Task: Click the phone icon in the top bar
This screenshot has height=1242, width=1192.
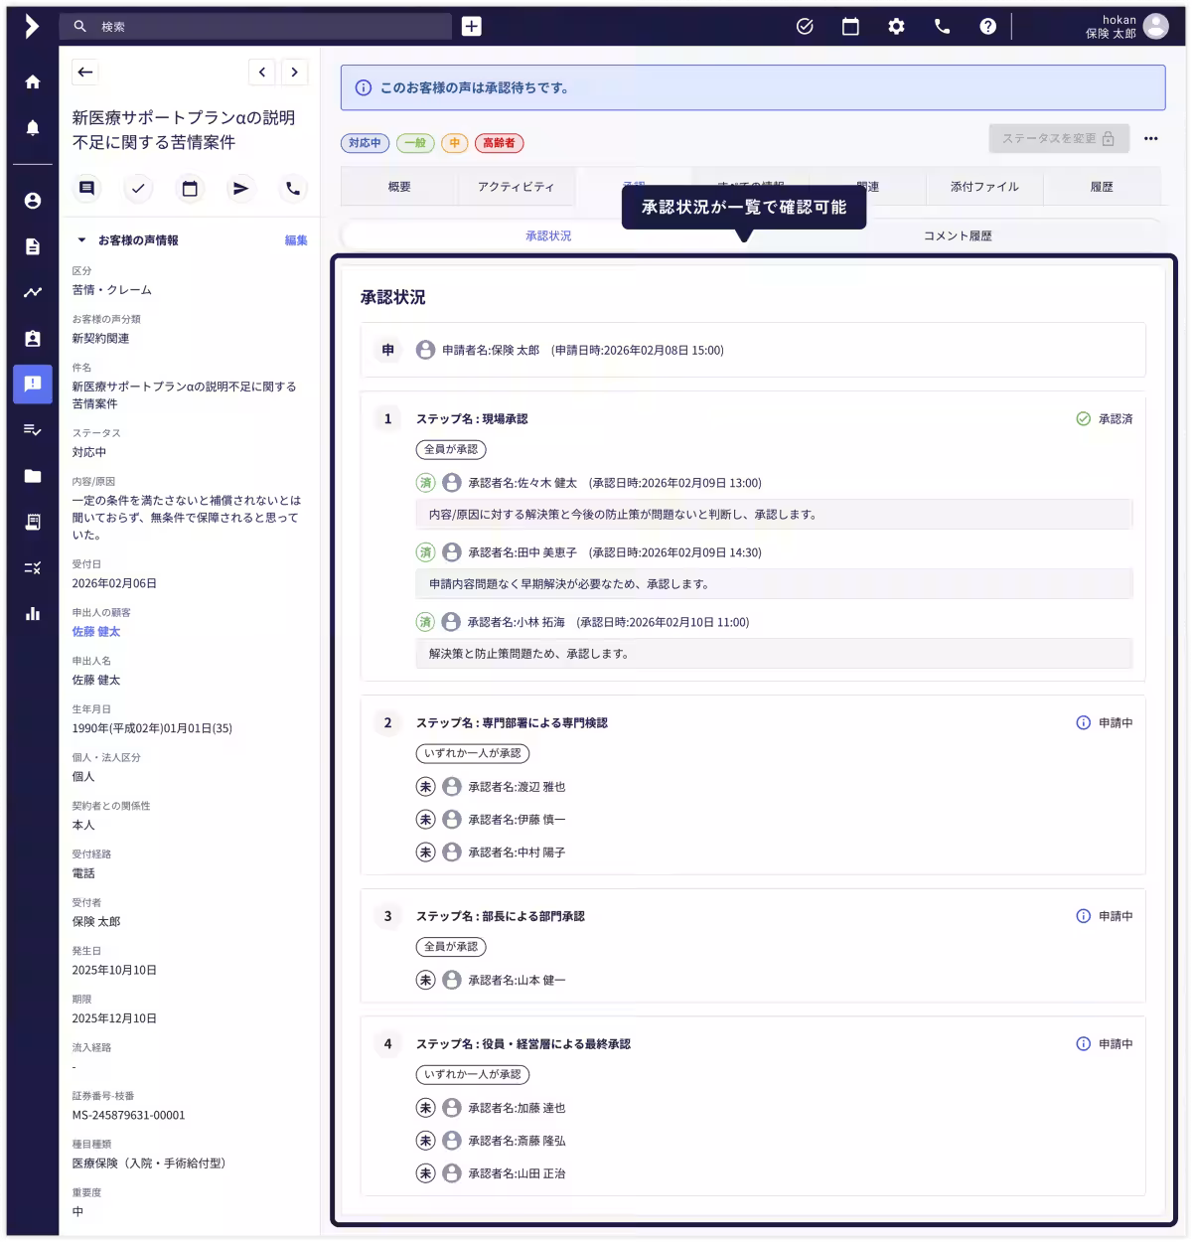Action: (942, 27)
